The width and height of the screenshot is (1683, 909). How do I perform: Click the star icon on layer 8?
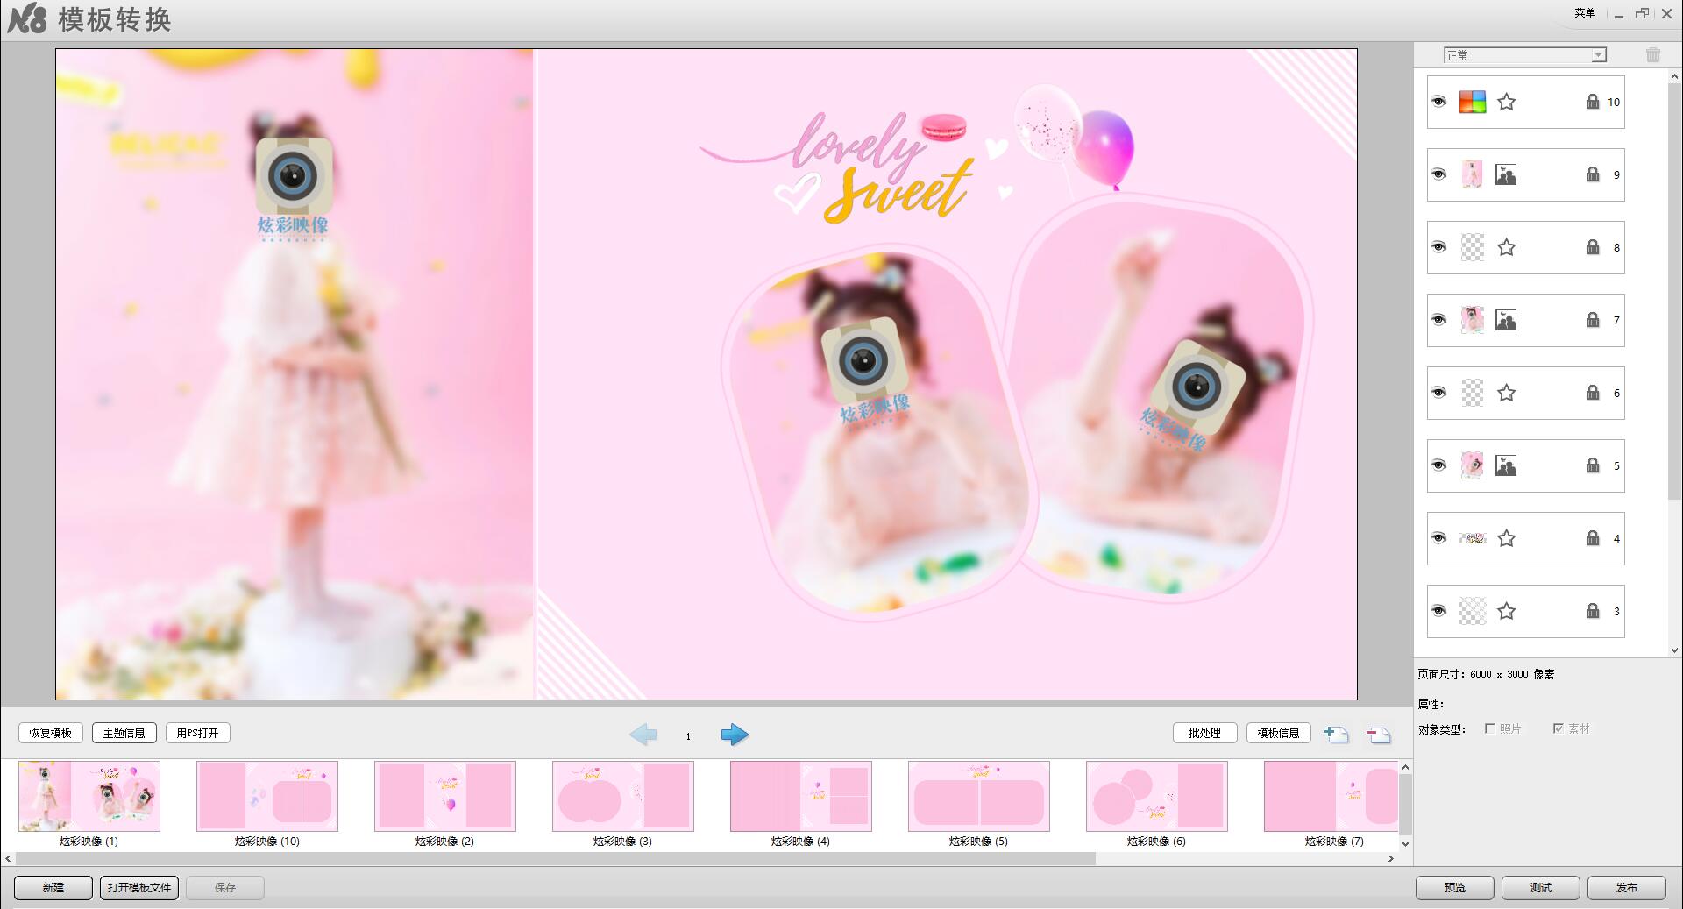click(1506, 247)
